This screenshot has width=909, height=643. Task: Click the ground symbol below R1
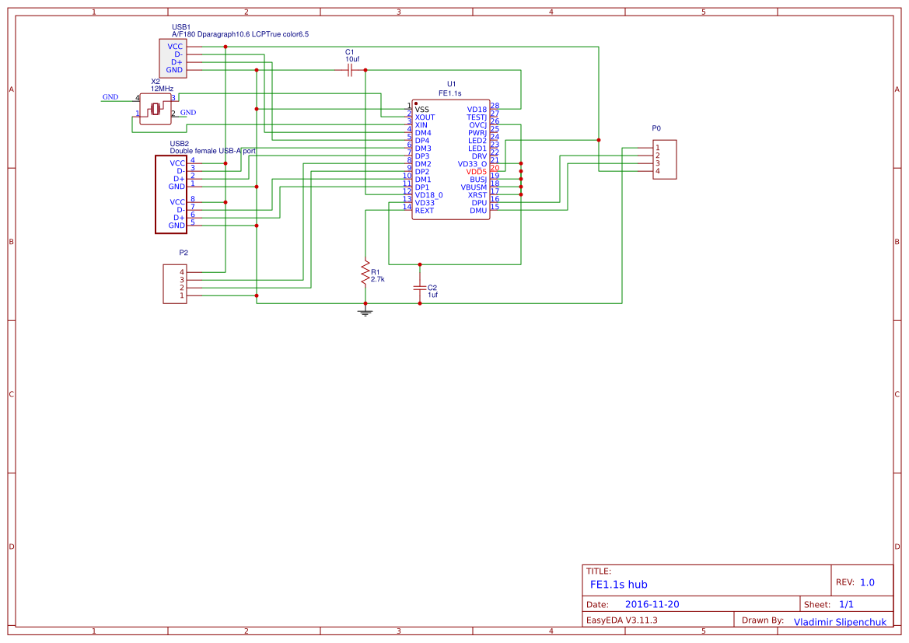tap(365, 310)
